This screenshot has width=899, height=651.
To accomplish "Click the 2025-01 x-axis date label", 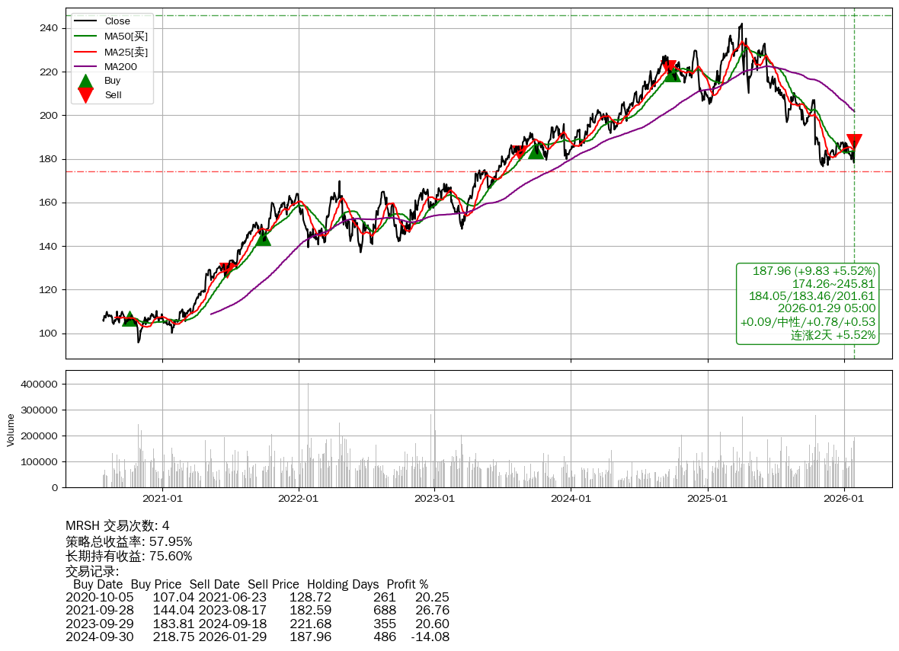I will 708,499.
